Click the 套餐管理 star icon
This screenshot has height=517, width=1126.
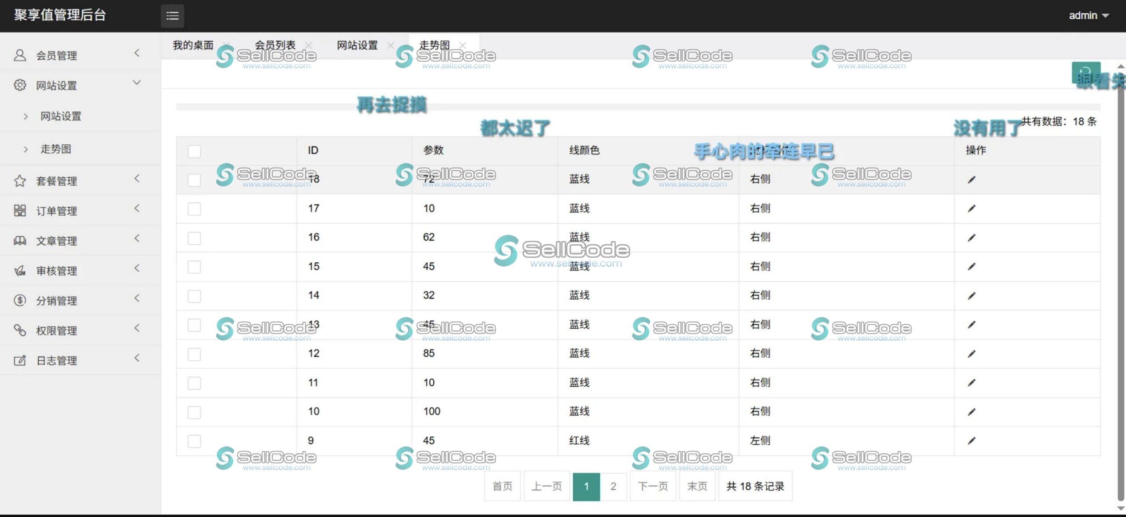tap(20, 181)
